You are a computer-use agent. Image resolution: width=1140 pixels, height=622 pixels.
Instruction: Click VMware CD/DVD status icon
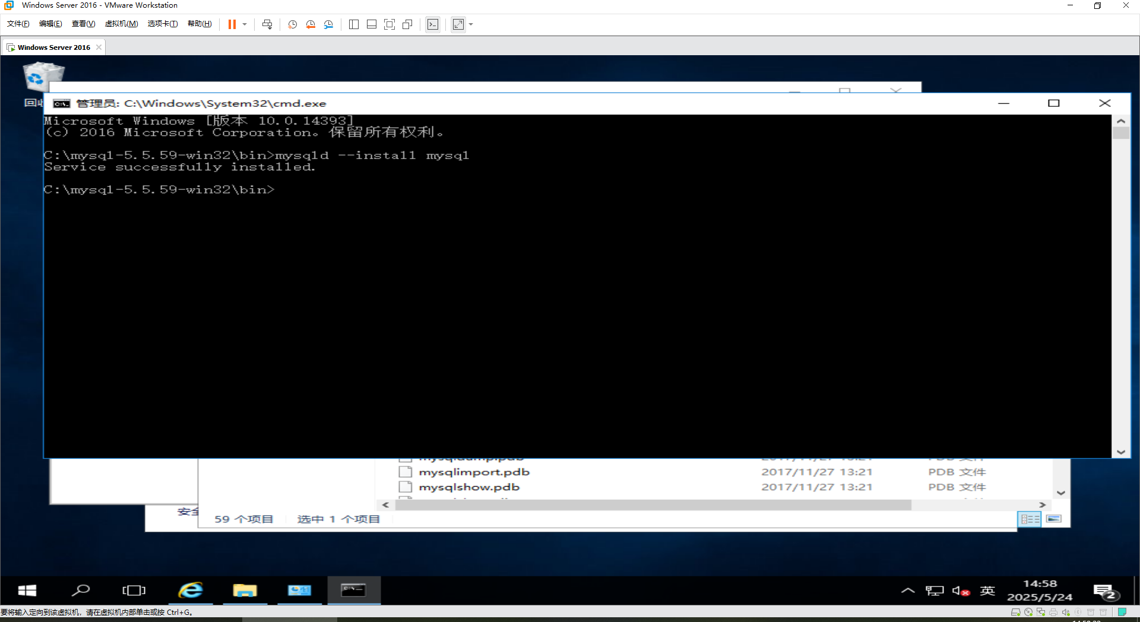pyautogui.click(x=1028, y=612)
